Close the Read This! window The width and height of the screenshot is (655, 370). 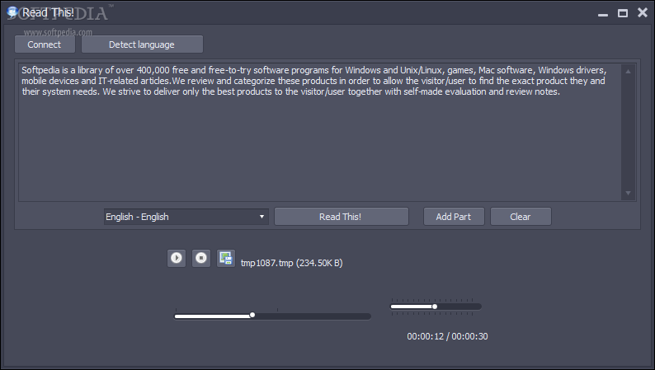click(643, 12)
